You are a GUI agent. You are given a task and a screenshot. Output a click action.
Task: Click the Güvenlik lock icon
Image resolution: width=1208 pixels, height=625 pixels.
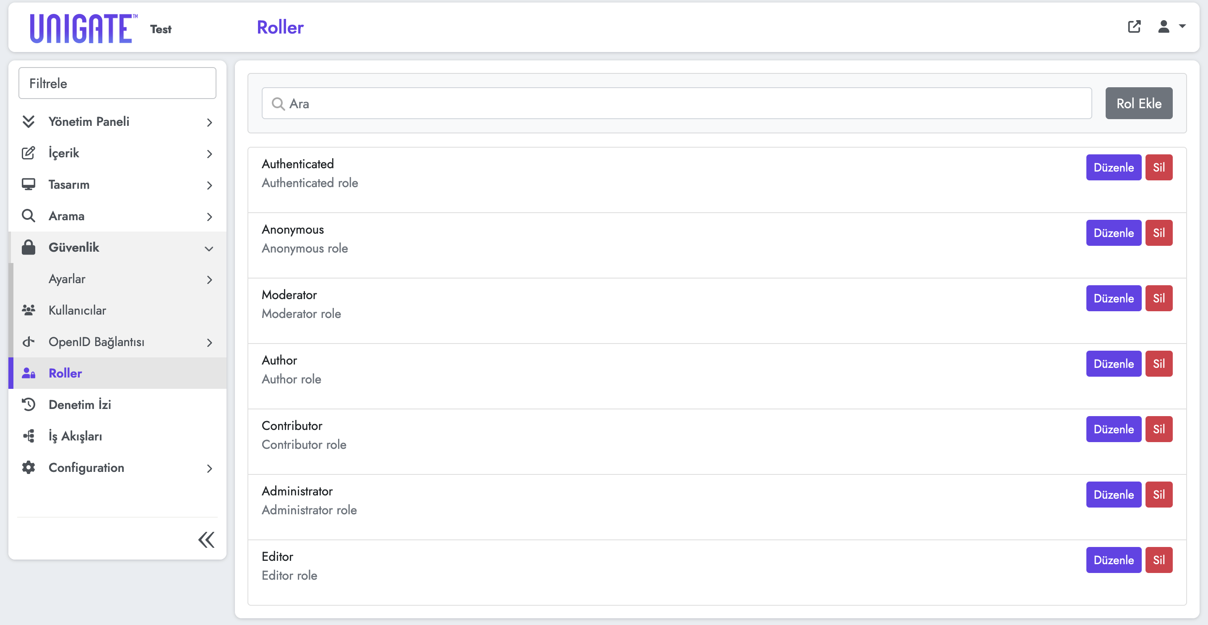click(29, 247)
